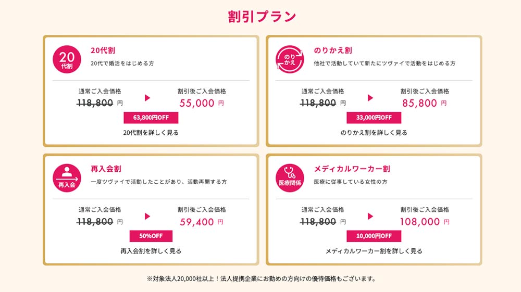Click the 63,800円OFF badge
The image size is (521, 292).
(x=151, y=118)
